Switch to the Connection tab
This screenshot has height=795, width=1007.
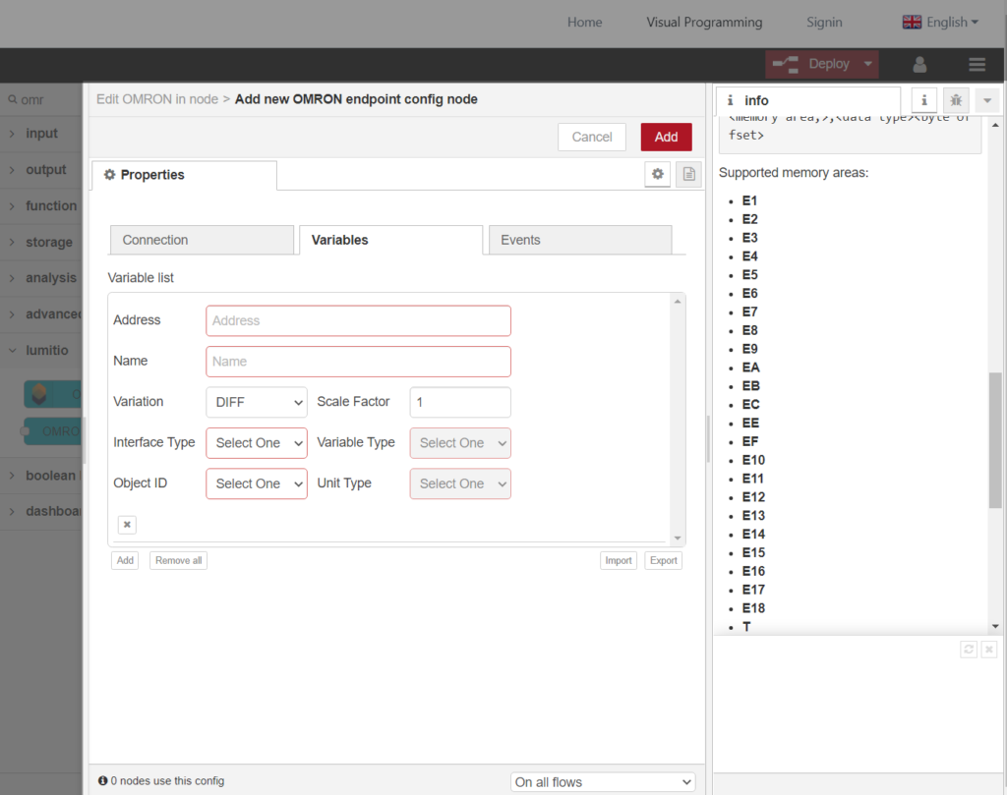(202, 240)
